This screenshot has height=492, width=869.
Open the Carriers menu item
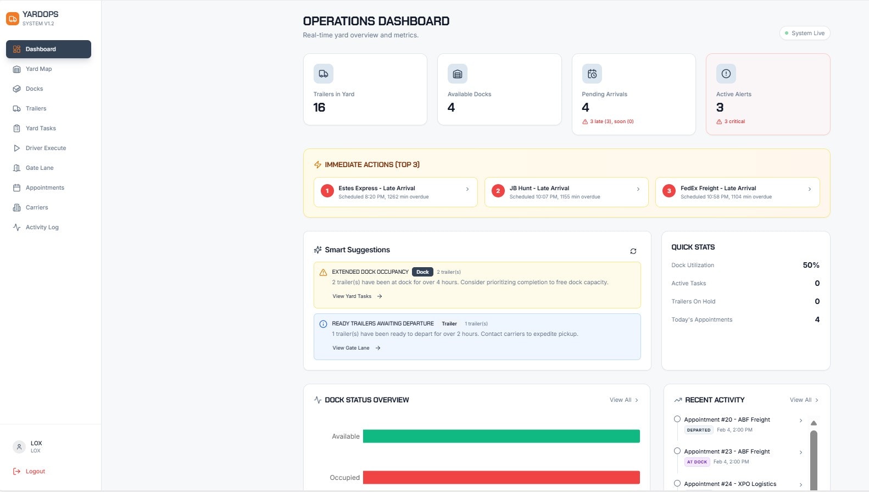pyautogui.click(x=48, y=207)
